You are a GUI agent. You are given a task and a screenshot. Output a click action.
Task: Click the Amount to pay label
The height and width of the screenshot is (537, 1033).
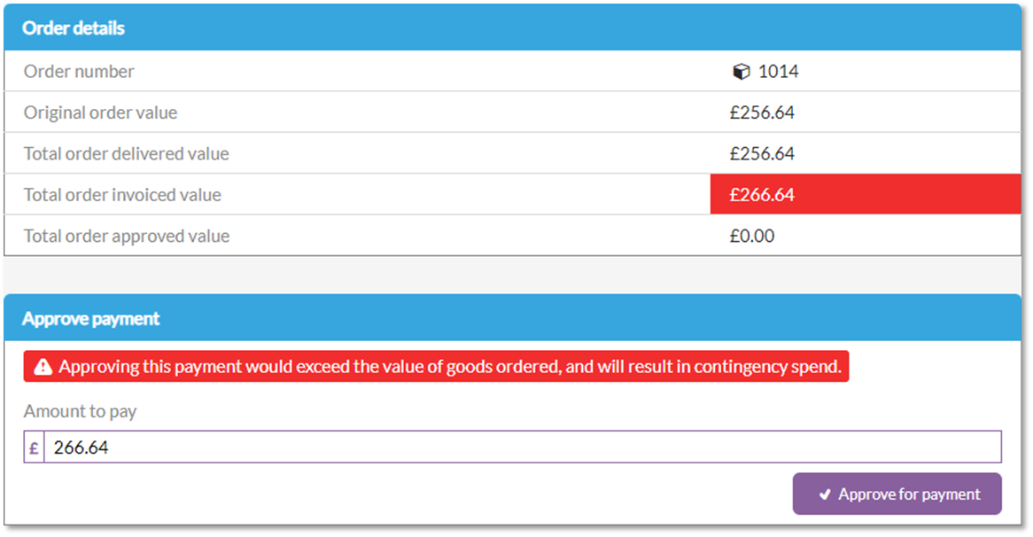coord(81,411)
